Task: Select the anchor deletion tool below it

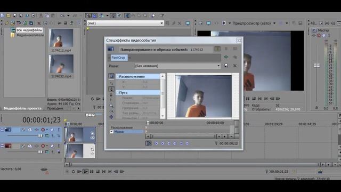Action: click(x=111, y=95)
